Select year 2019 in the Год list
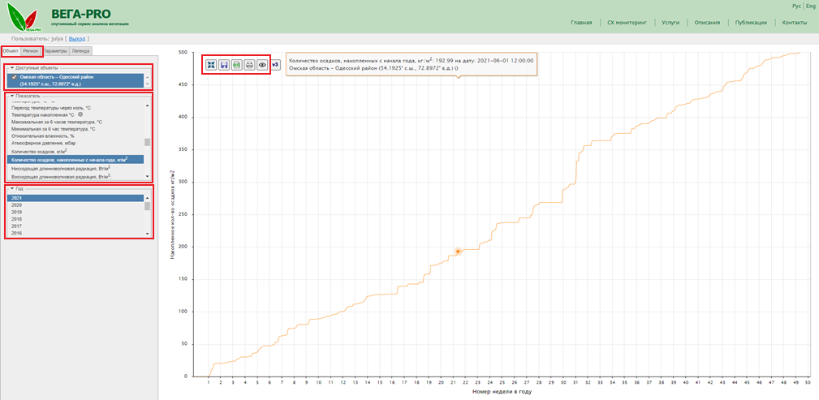This screenshot has width=819, height=400. 16,212
